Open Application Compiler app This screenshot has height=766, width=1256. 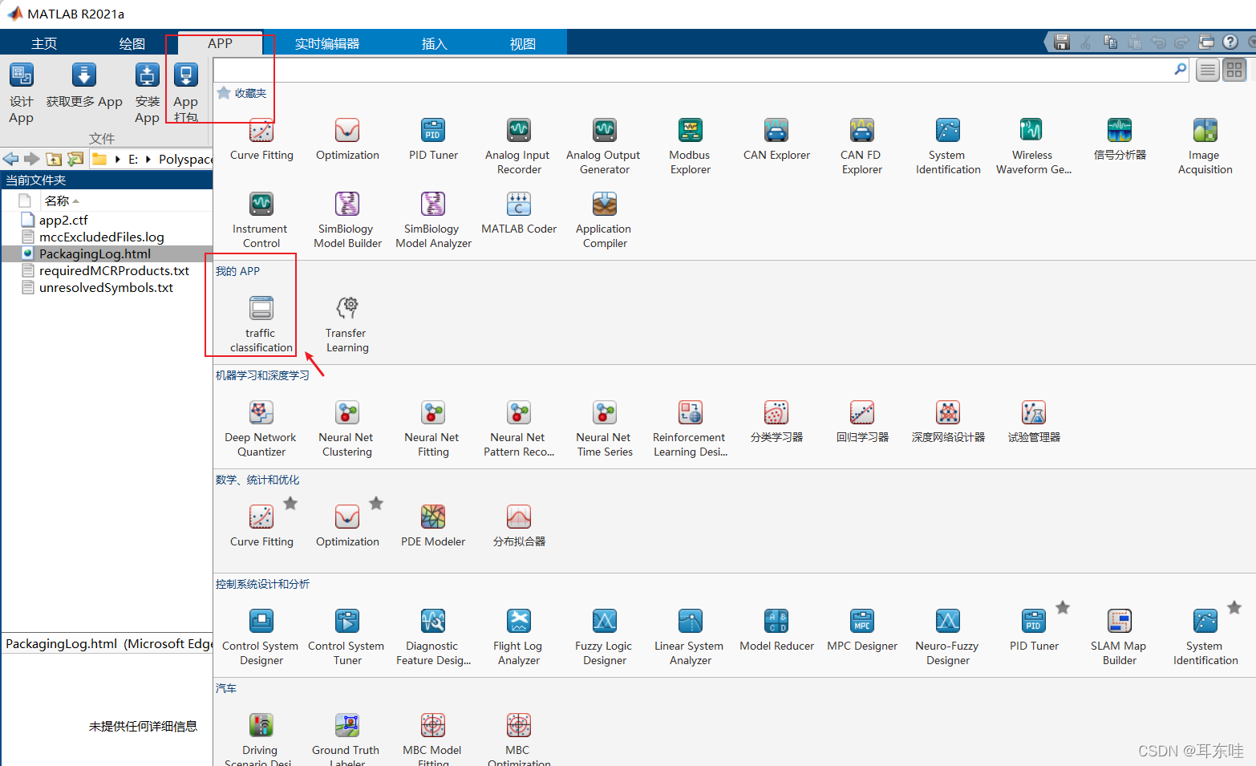(x=604, y=221)
